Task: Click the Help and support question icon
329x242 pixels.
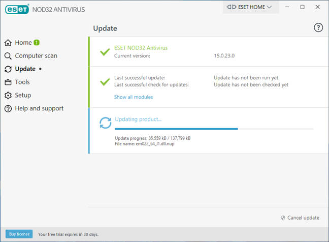Action: tap(8, 109)
